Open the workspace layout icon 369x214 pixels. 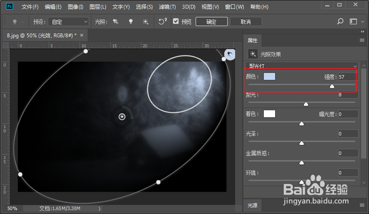click(x=353, y=22)
